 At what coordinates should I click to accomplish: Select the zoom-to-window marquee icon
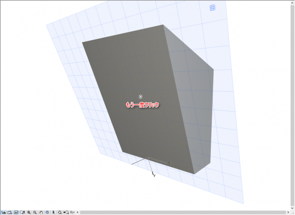click(x=10, y=212)
